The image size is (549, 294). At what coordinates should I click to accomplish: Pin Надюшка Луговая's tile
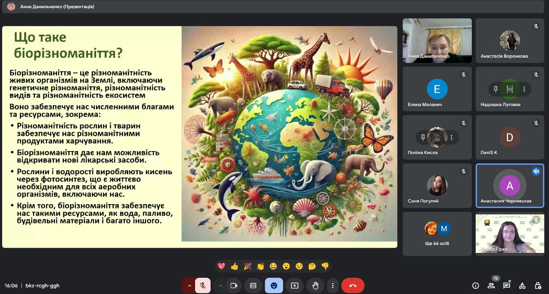point(496,89)
